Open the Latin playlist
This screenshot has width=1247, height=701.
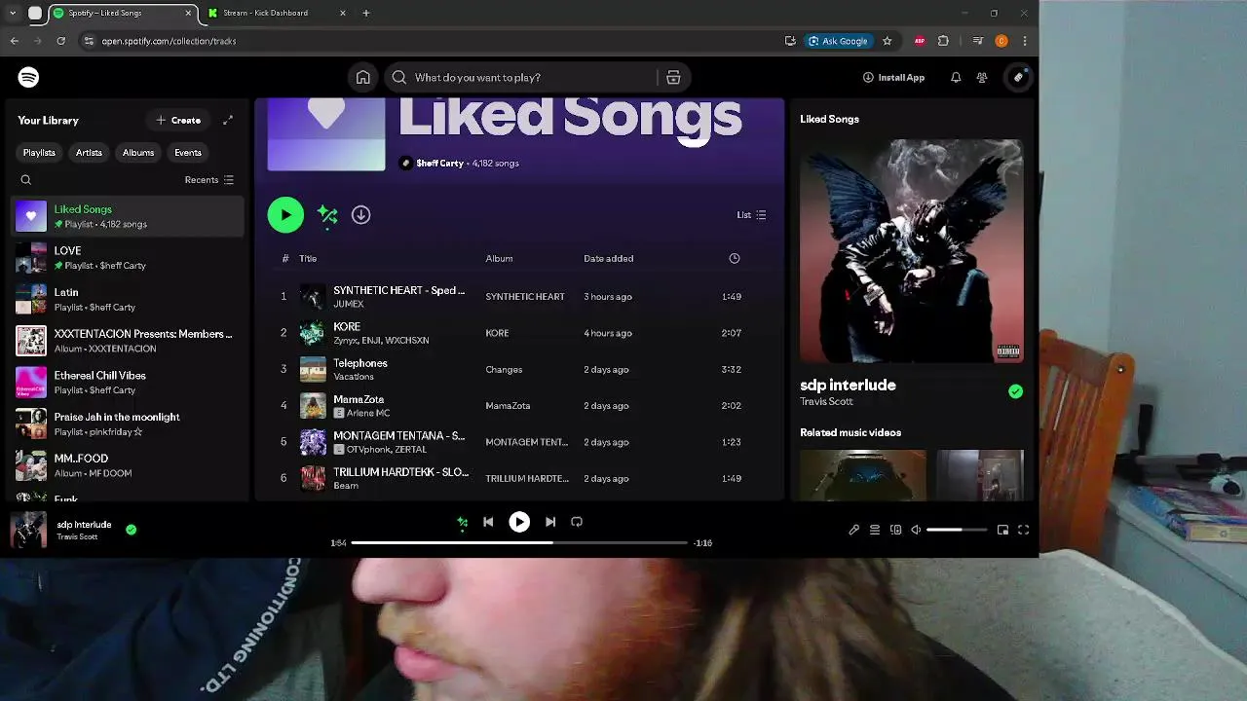(x=128, y=299)
